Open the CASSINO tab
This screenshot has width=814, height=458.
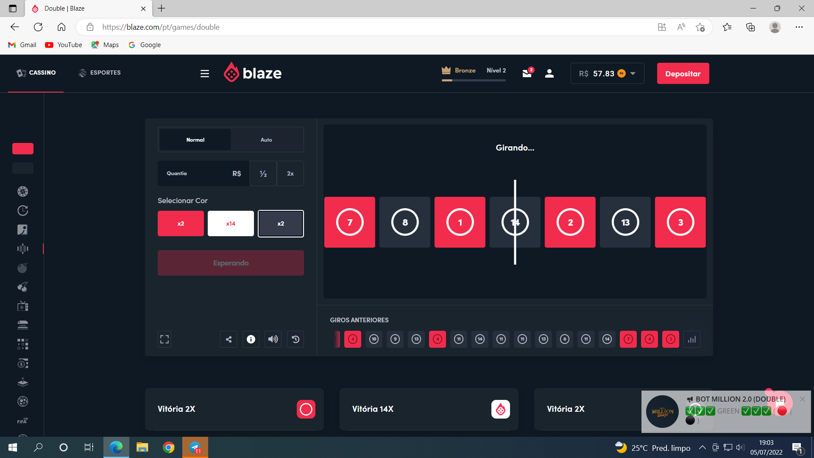click(x=36, y=73)
